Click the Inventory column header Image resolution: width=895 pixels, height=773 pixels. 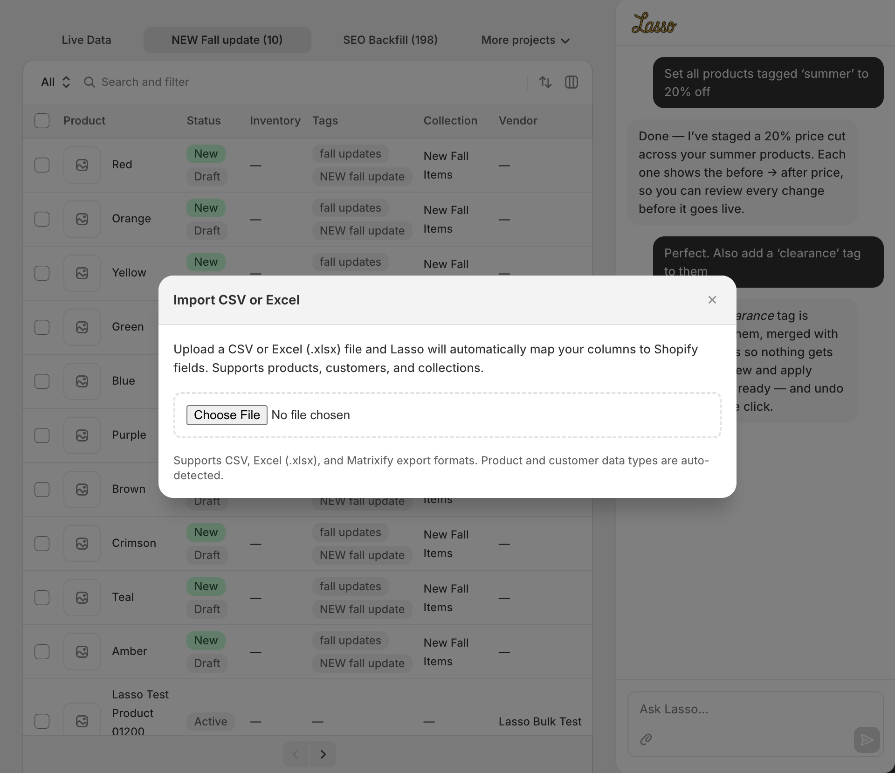click(275, 121)
